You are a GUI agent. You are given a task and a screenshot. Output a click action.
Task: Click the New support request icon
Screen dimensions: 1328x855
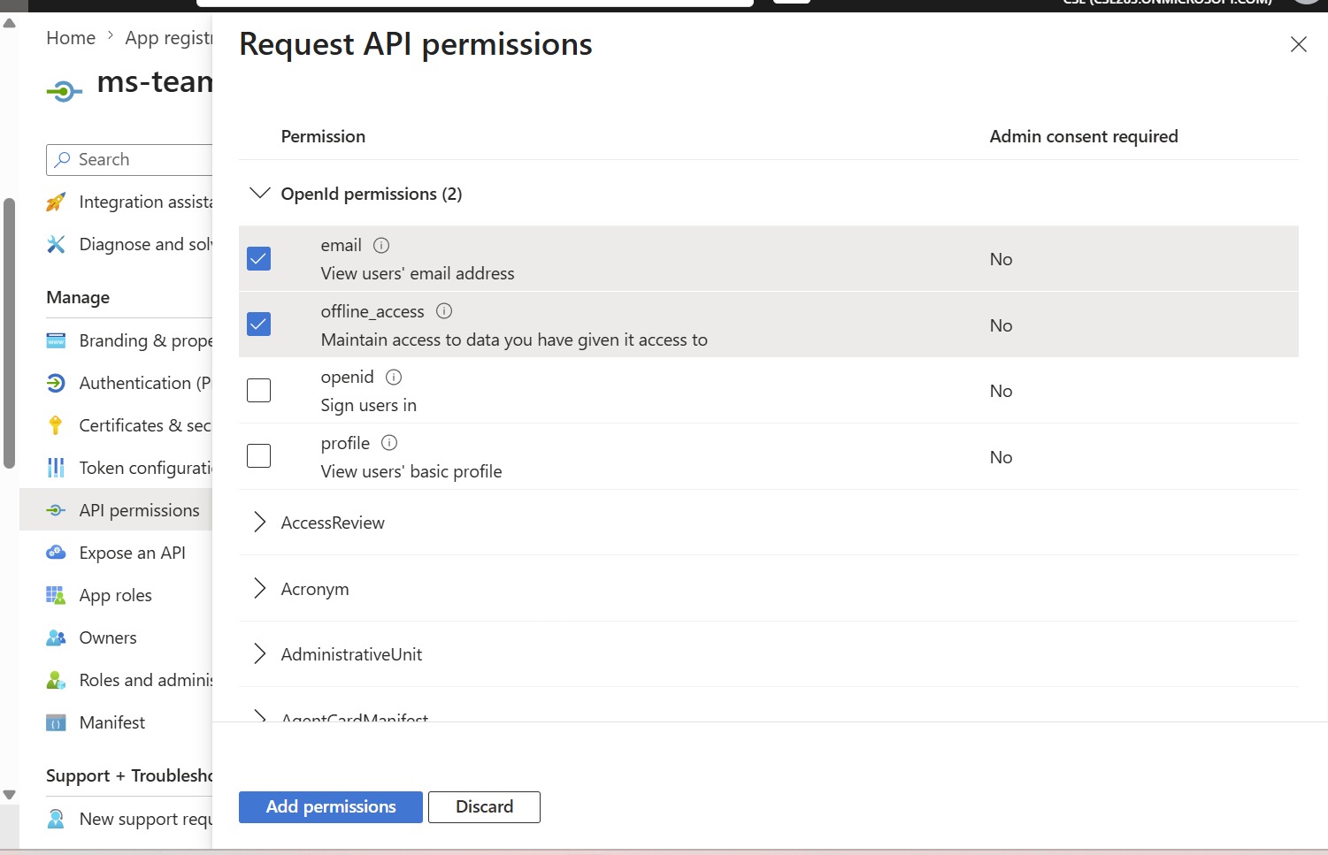coord(56,819)
